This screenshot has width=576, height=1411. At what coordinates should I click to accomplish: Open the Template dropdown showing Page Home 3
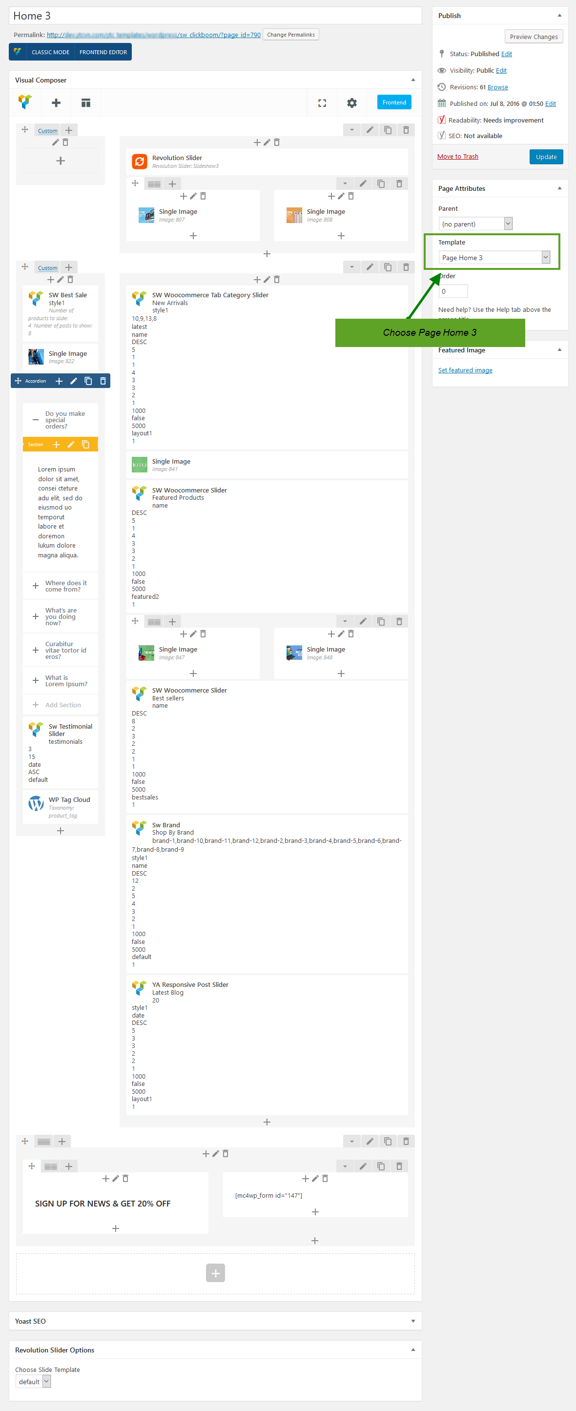pyautogui.click(x=494, y=257)
